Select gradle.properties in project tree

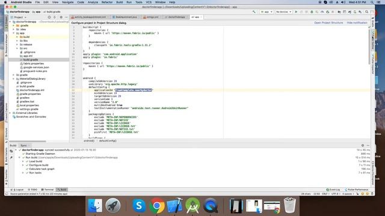pos(30,94)
